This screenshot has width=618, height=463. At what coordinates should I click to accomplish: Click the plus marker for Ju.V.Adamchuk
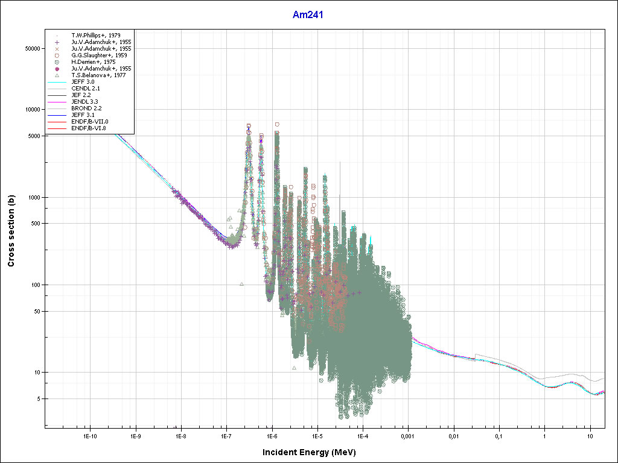click(x=57, y=42)
